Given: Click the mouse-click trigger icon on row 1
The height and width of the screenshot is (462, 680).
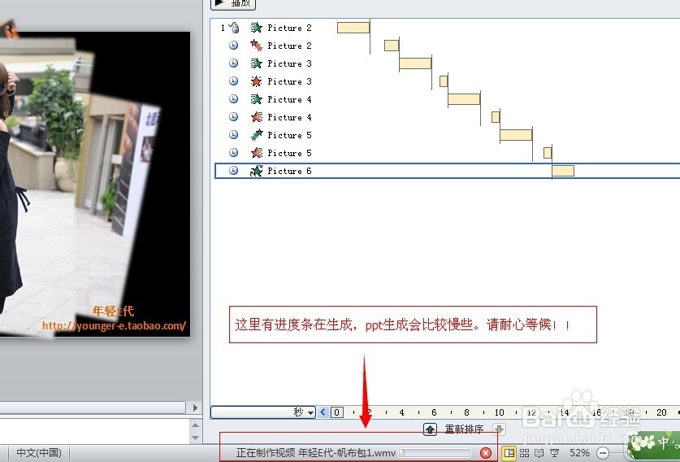Looking at the screenshot, I should 234,28.
